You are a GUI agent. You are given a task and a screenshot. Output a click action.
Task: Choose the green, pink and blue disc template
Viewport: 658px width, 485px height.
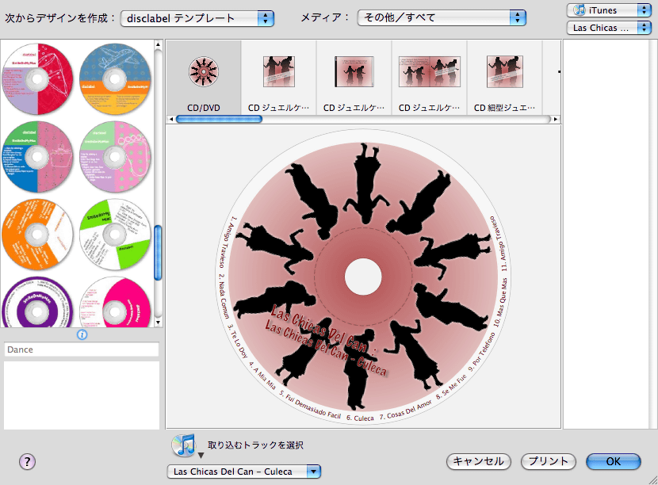point(37,156)
